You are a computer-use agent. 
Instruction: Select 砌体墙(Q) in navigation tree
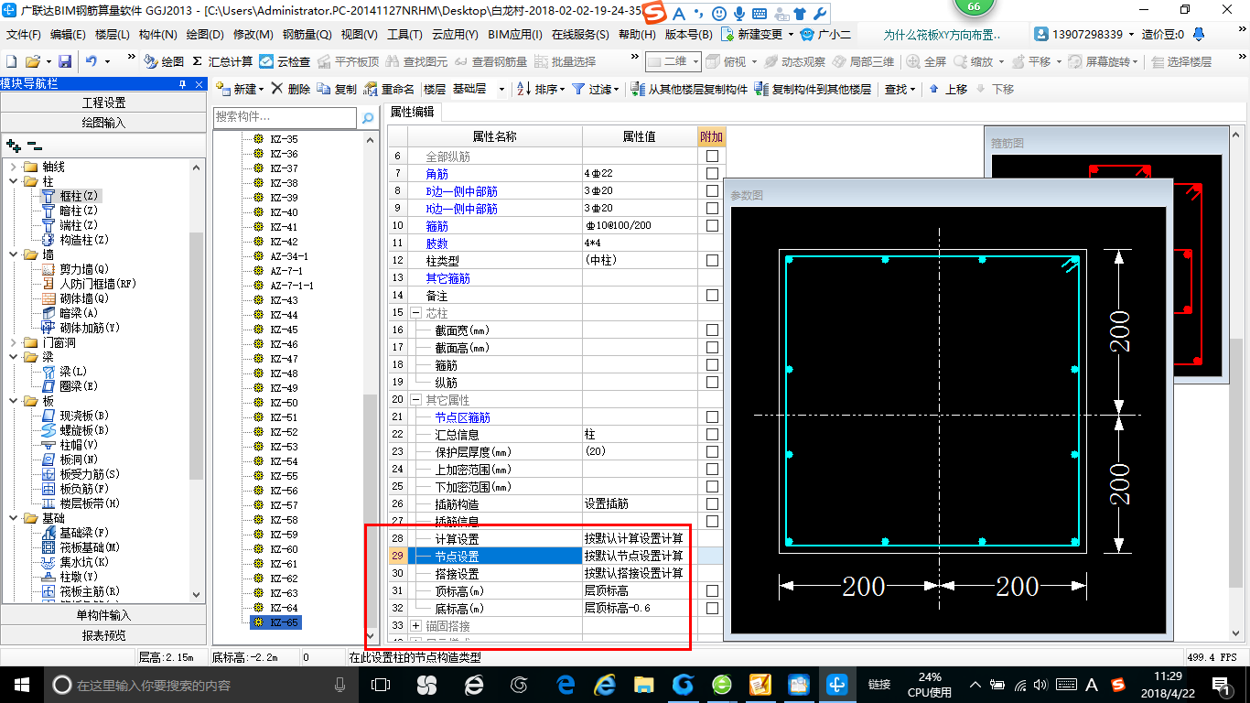point(76,298)
